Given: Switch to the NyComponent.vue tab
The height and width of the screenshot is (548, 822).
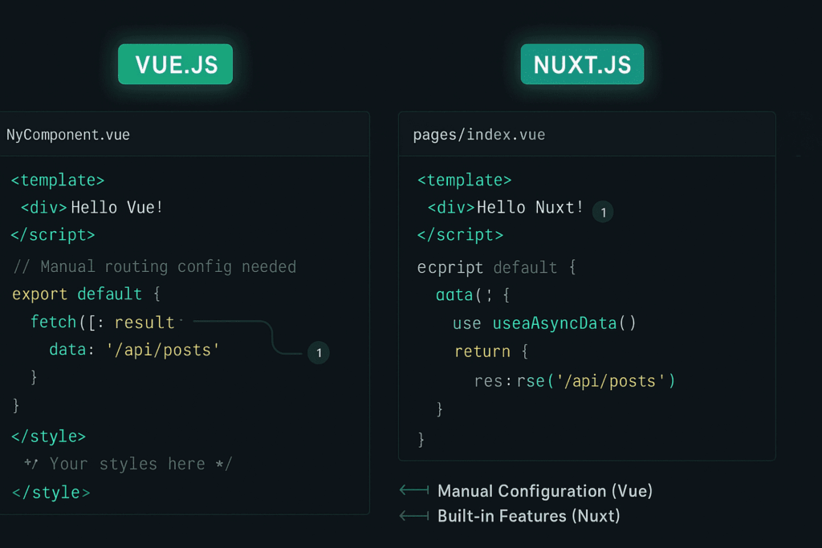Looking at the screenshot, I should [x=68, y=134].
